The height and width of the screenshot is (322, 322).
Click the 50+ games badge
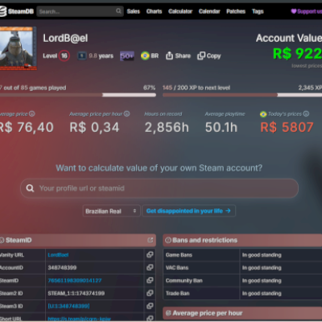127,56
